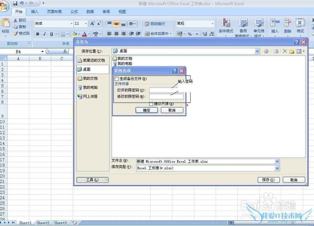Toggle Italic formatting
This screenshot has width=314, height=226.
(x=45, y=34)
